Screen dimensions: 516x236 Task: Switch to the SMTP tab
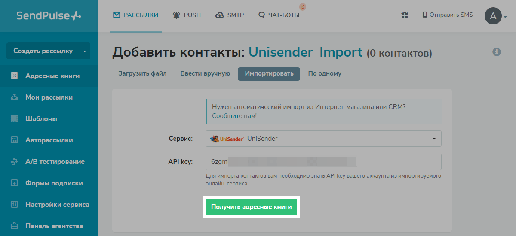point(230,15)
